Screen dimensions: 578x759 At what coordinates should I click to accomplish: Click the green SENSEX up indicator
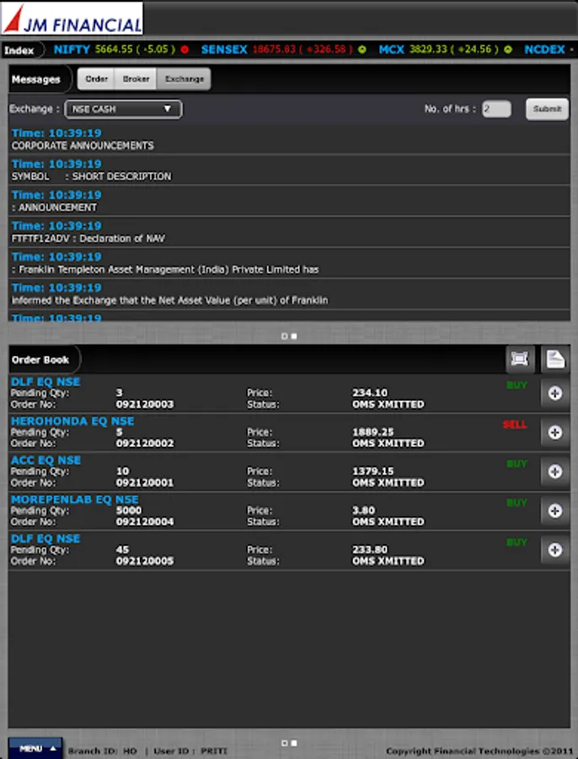point(361,50)
